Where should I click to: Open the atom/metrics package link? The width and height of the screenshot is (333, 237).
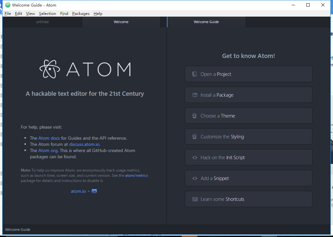[x=137, y=175]
